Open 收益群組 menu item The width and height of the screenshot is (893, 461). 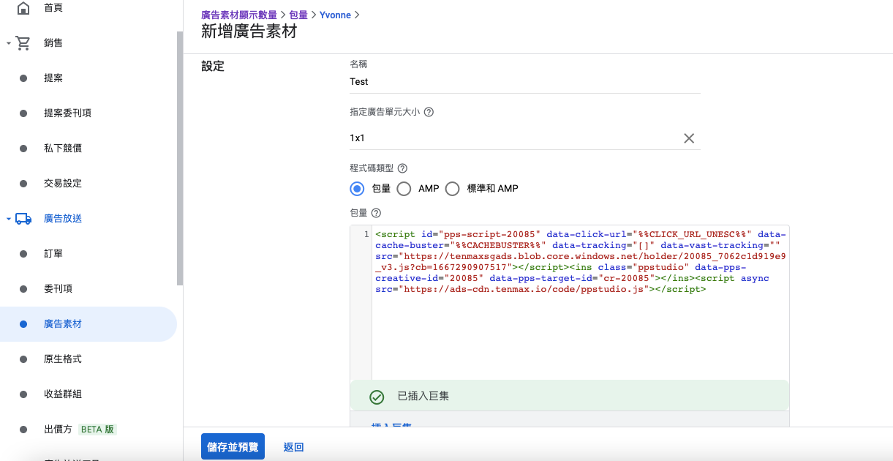coord(63,394)
